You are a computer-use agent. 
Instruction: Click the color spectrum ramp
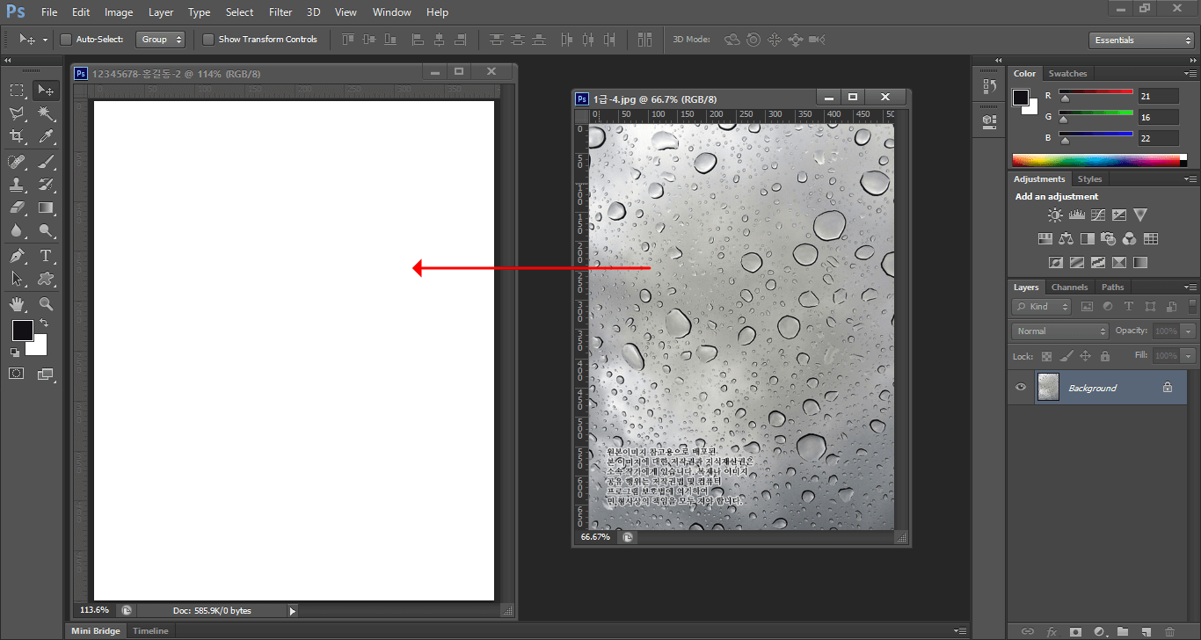click(x=1099, y=160)
